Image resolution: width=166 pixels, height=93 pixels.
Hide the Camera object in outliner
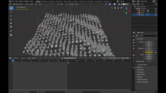point(156,11)
